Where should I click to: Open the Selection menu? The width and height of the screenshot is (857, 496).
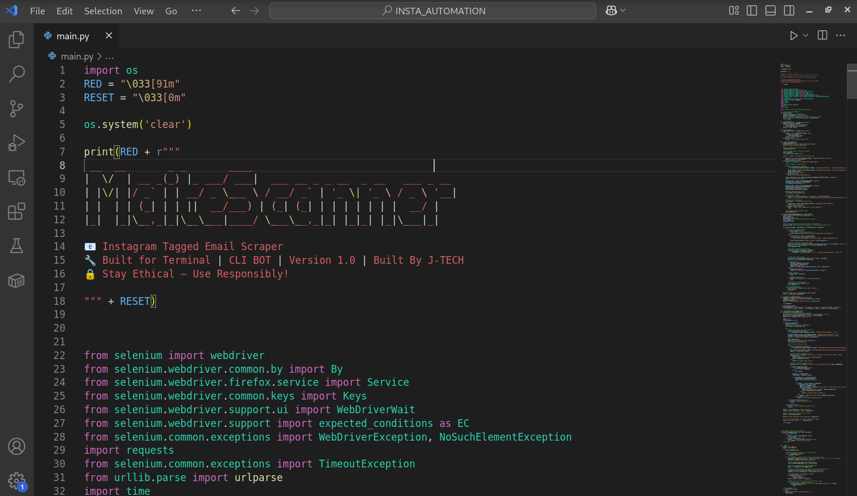(x=103, y=11)
